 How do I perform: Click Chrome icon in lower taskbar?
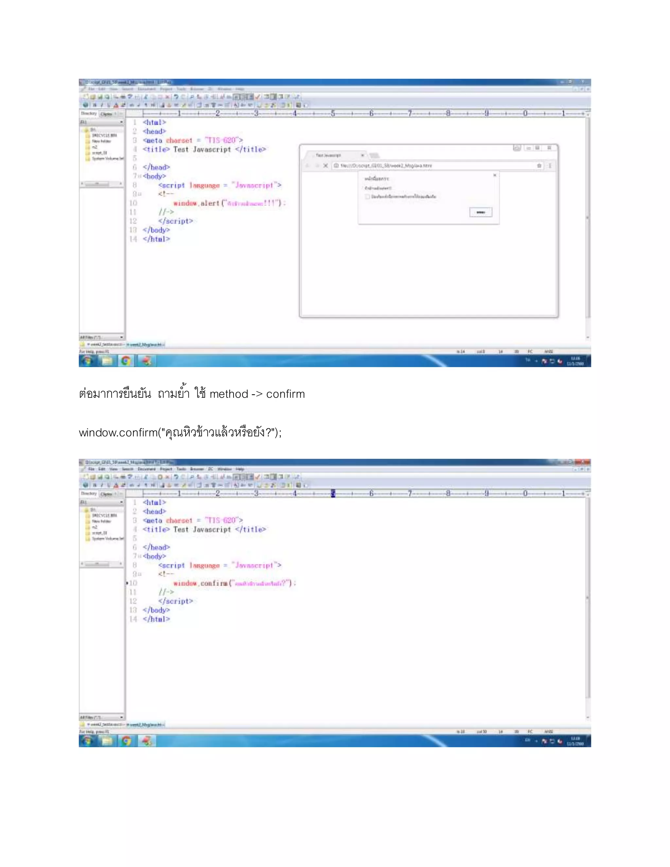coord(126,741)
